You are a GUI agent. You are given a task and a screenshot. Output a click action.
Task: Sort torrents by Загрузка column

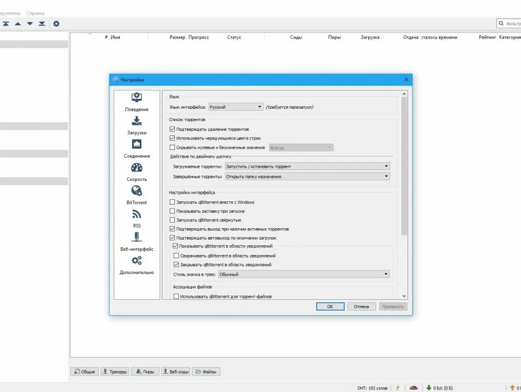[362, 37]
